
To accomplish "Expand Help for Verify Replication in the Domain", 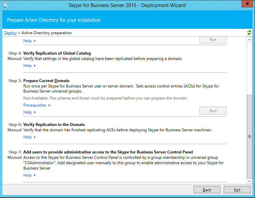I will [x=29, y=137].
